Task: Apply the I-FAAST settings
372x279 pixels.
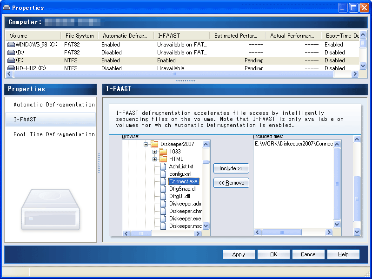Action: (239, 254)
